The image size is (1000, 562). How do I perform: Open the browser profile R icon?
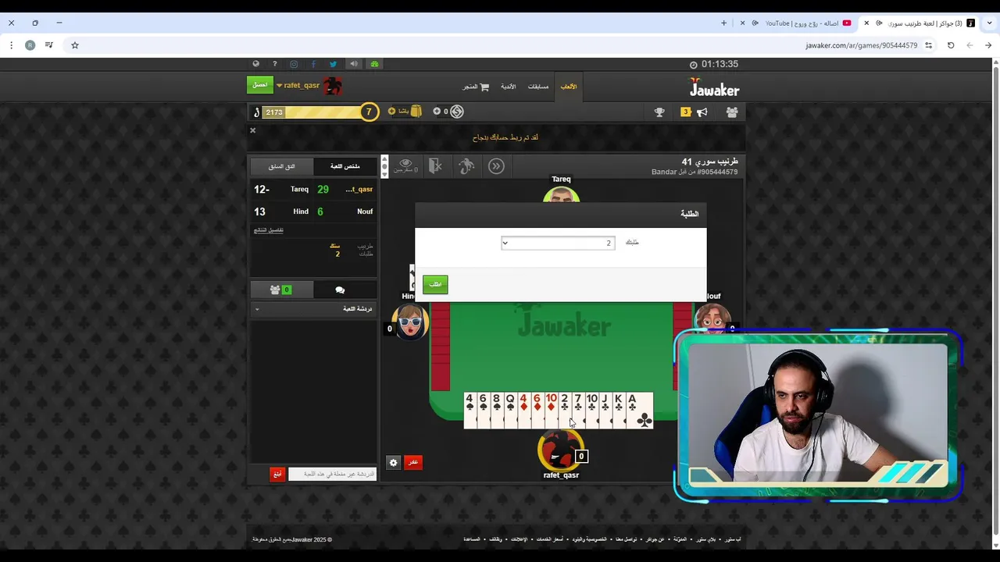(30, 45)
